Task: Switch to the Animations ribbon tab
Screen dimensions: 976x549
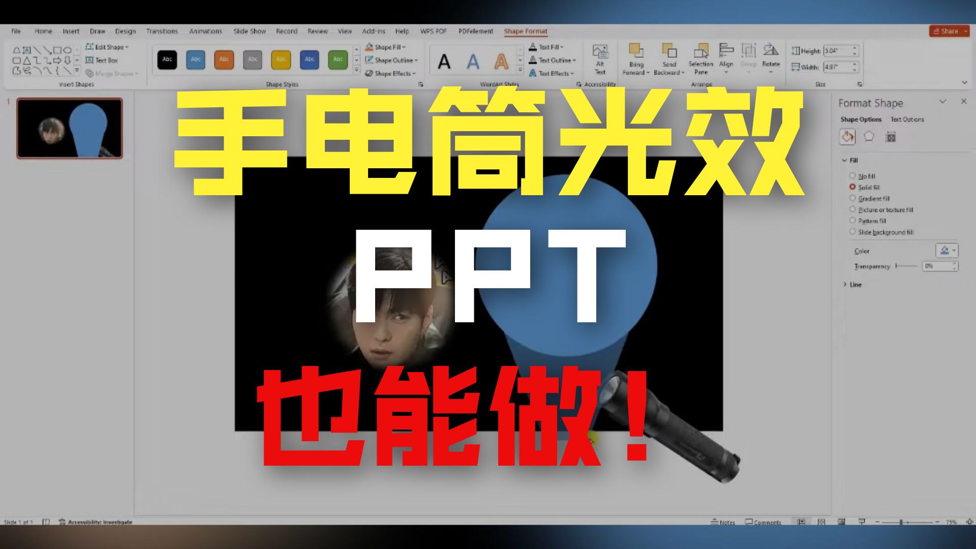Action: tap(205, 31)
